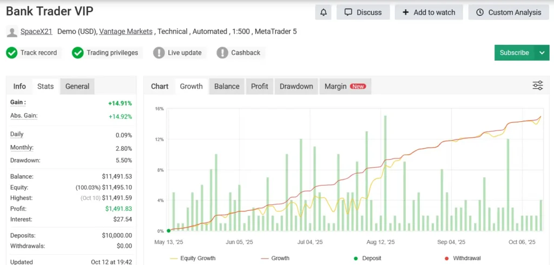Switch to the Stats tab

point(45,87)
